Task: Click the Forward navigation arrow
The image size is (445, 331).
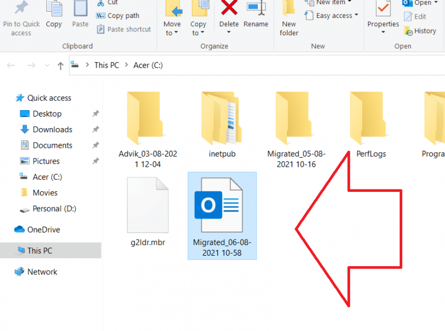Action: pos(31,66)
